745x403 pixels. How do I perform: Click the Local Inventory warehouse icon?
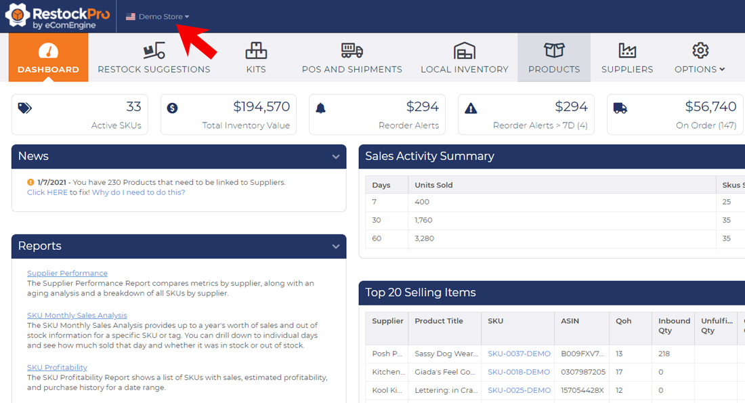coord(464,51)
